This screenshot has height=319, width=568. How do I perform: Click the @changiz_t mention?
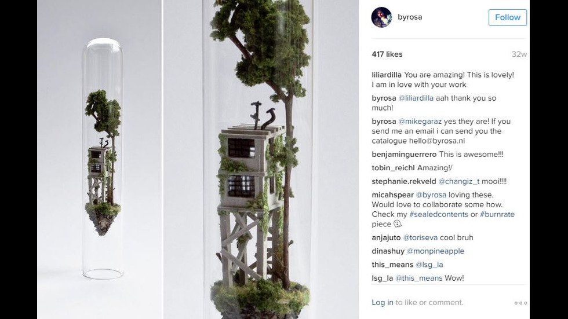[459, 182]
